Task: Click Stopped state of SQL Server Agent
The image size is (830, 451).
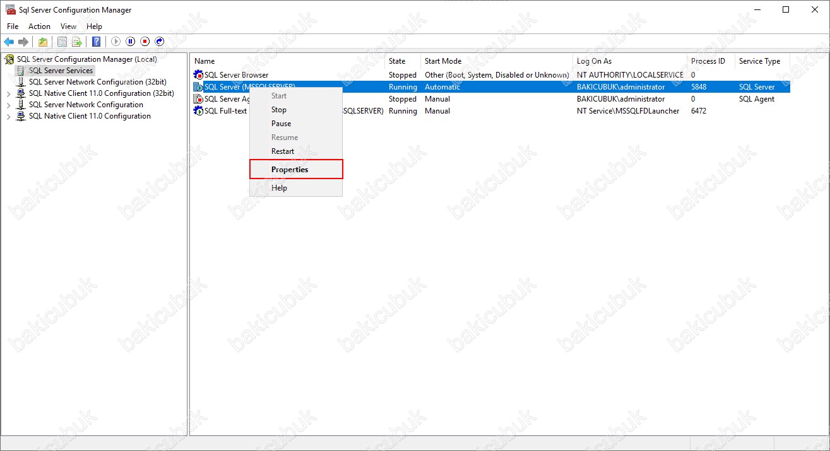Action: [x=403, y=99]
